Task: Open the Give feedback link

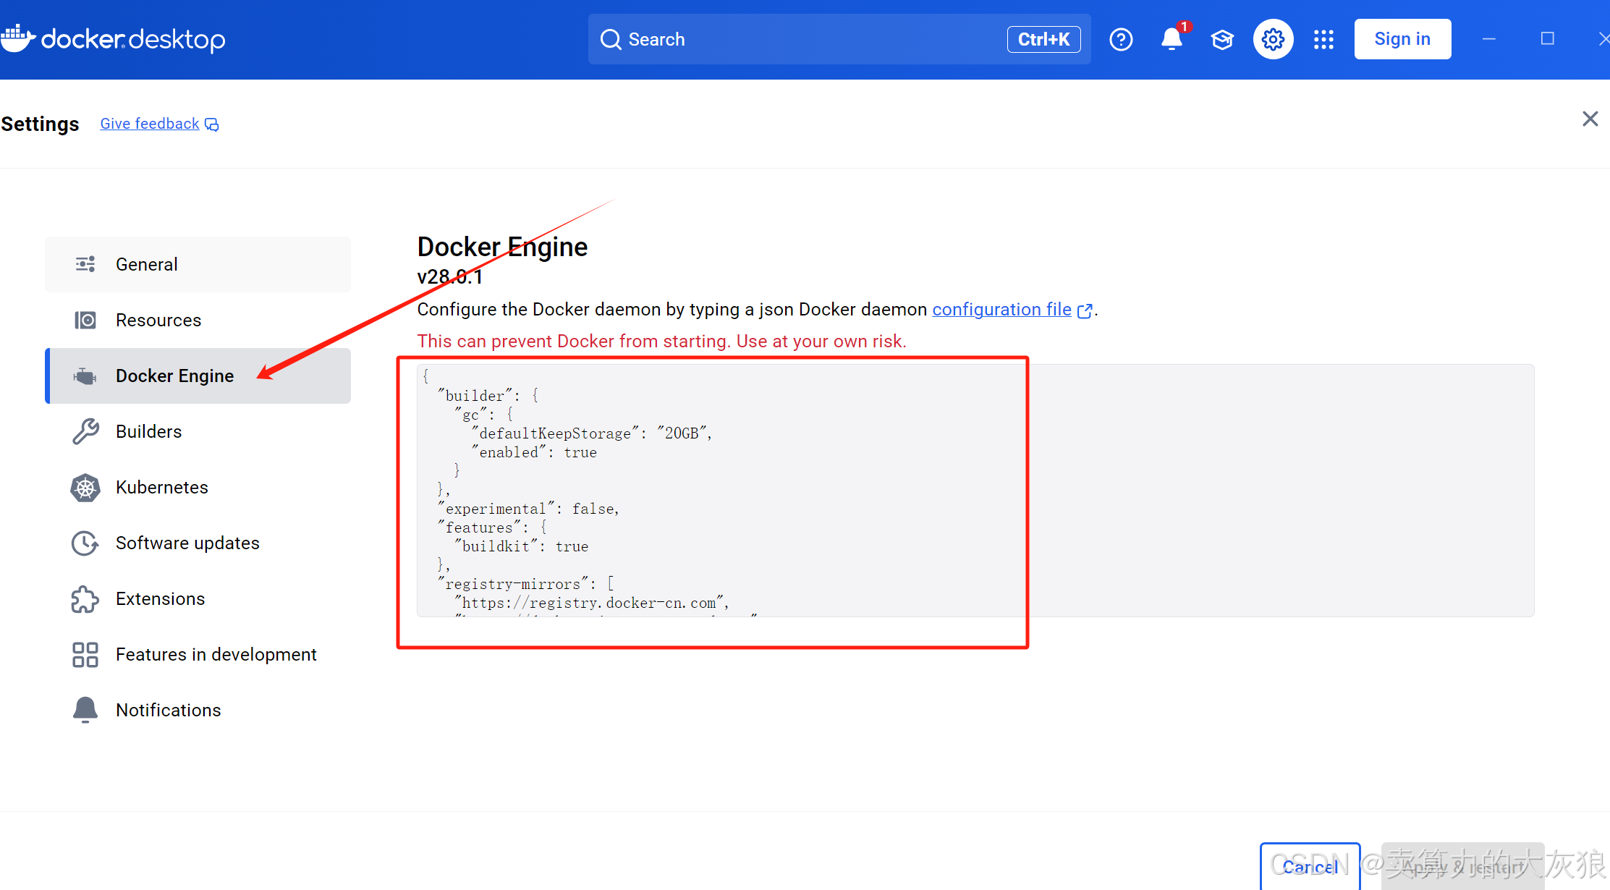Action: point(150,124)
